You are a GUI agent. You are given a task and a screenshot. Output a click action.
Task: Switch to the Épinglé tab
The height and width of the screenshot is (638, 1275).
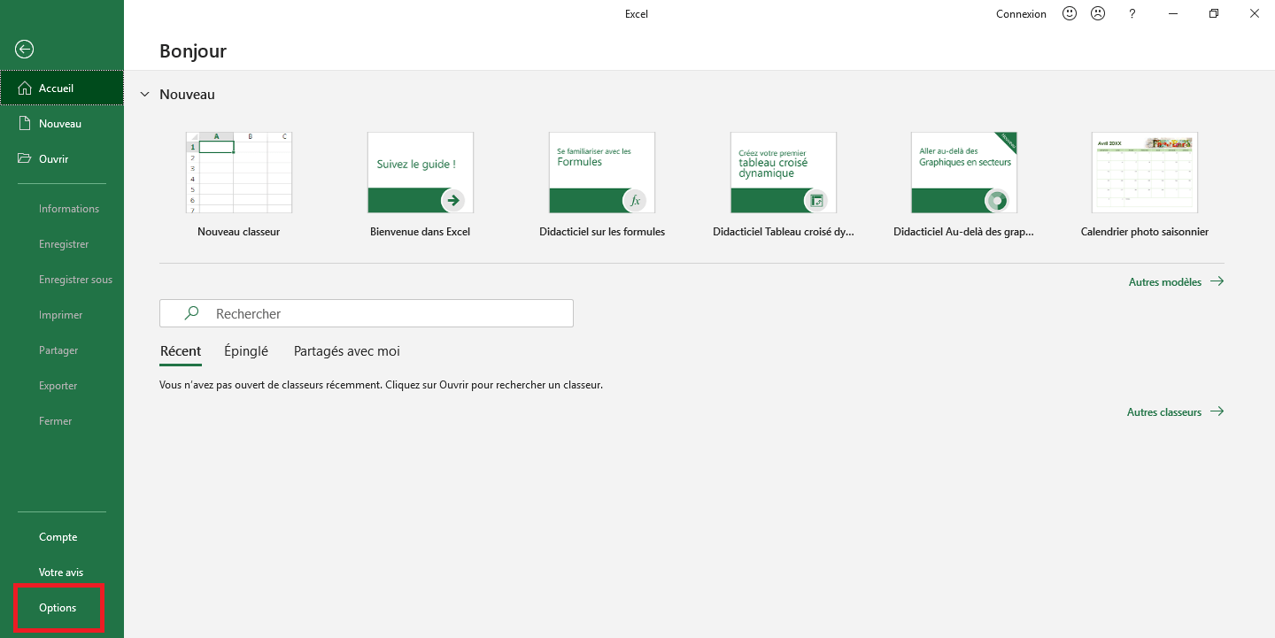[246, 351]
